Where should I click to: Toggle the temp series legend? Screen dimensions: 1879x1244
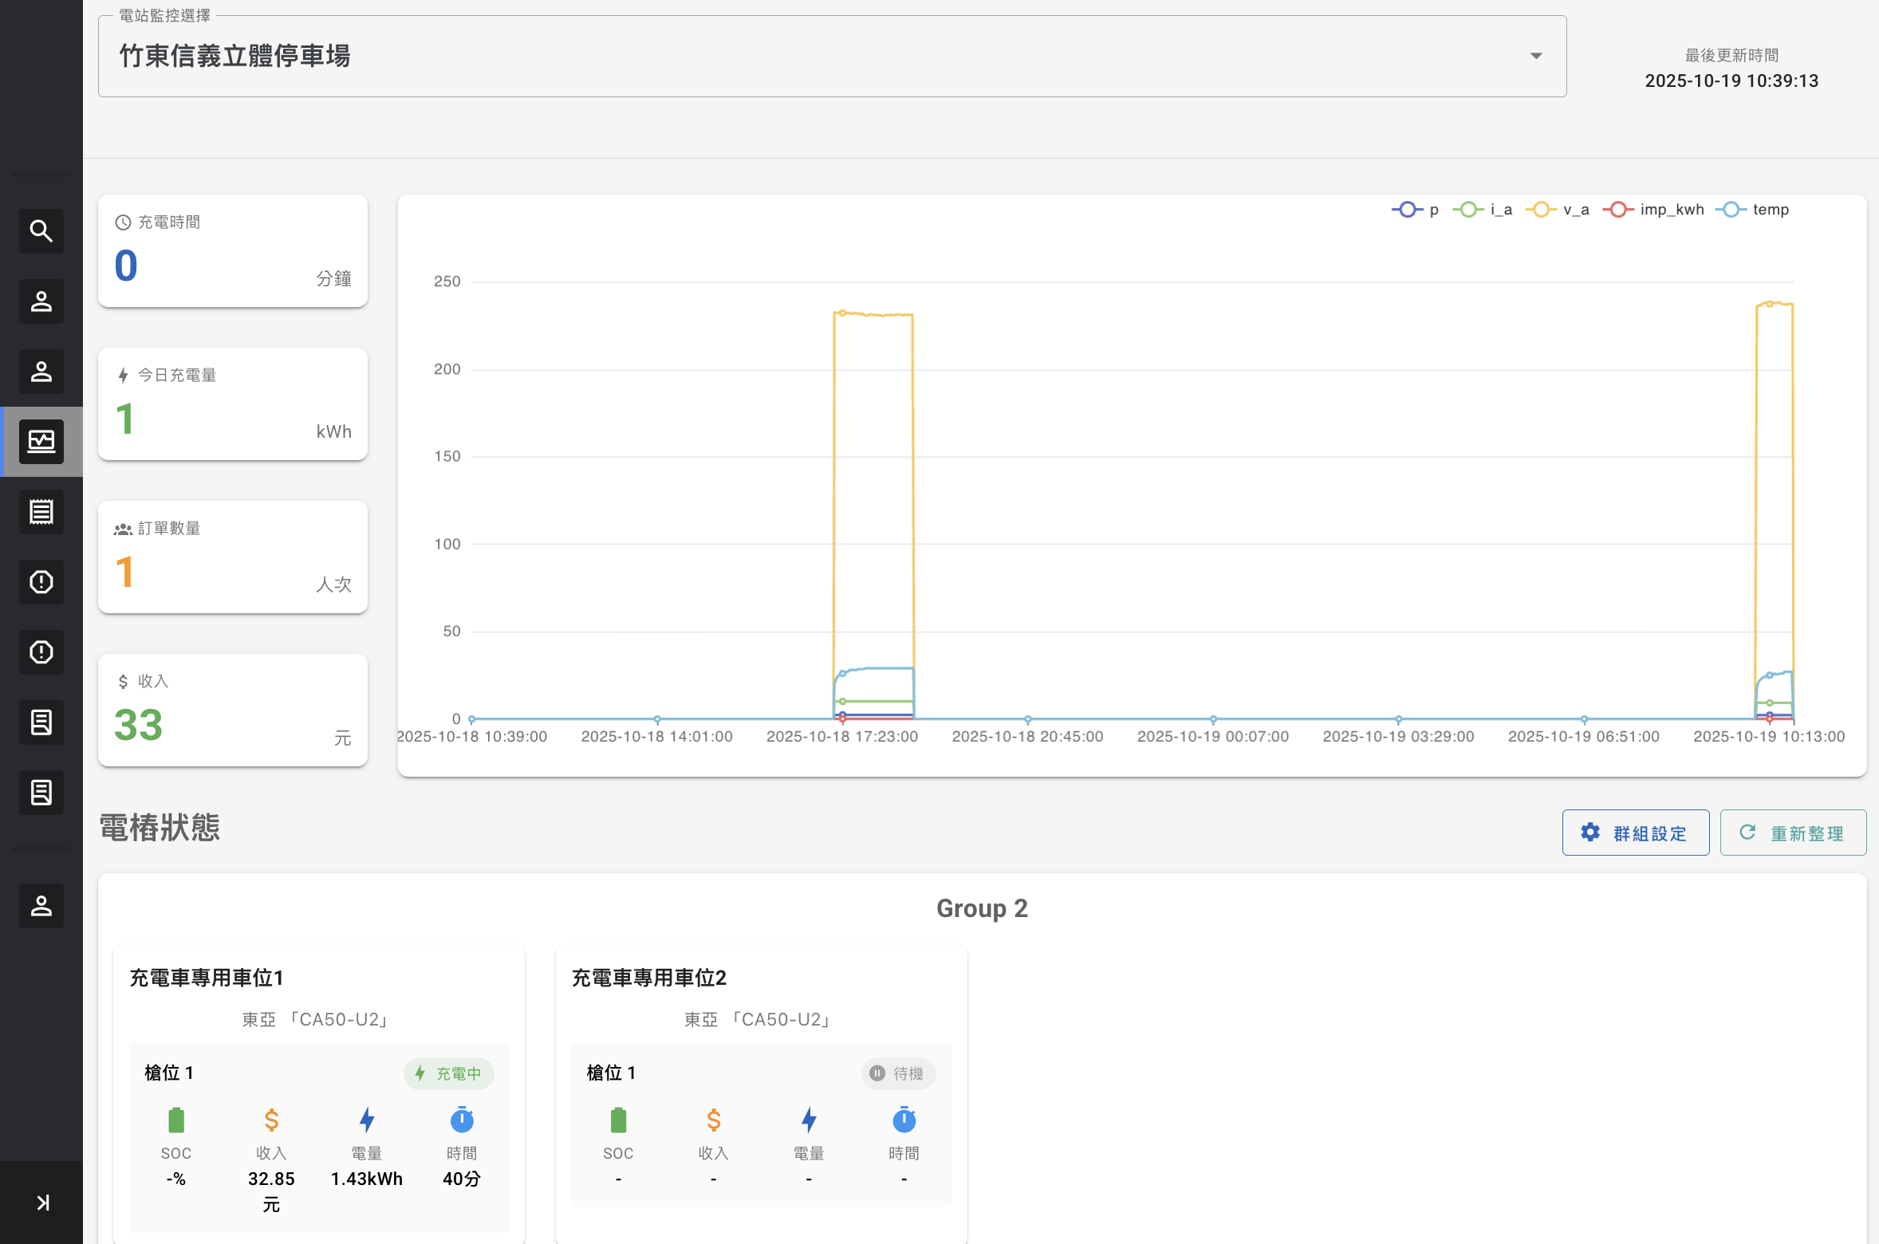(x=1752, y=210)
